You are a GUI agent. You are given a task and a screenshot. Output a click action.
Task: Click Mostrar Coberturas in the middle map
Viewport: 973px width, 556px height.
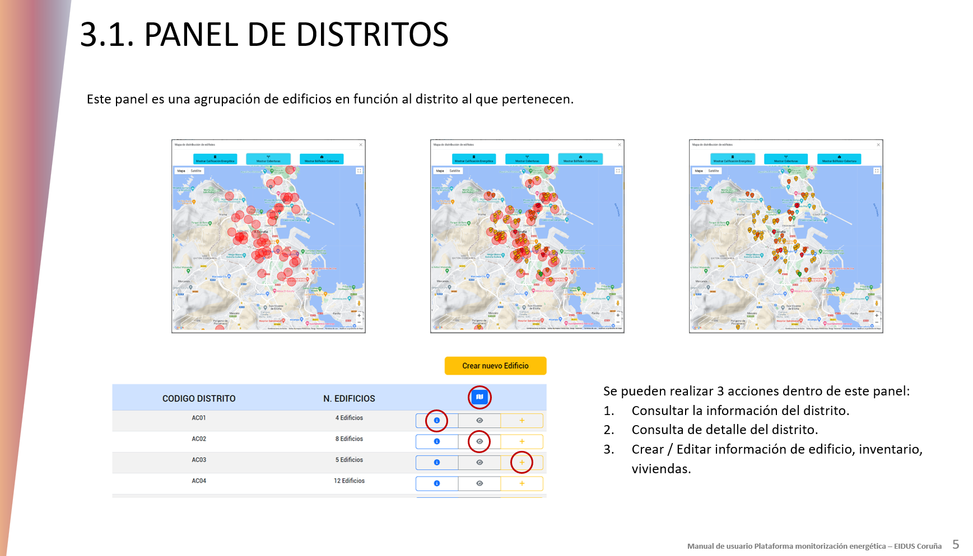pos(527,159)
